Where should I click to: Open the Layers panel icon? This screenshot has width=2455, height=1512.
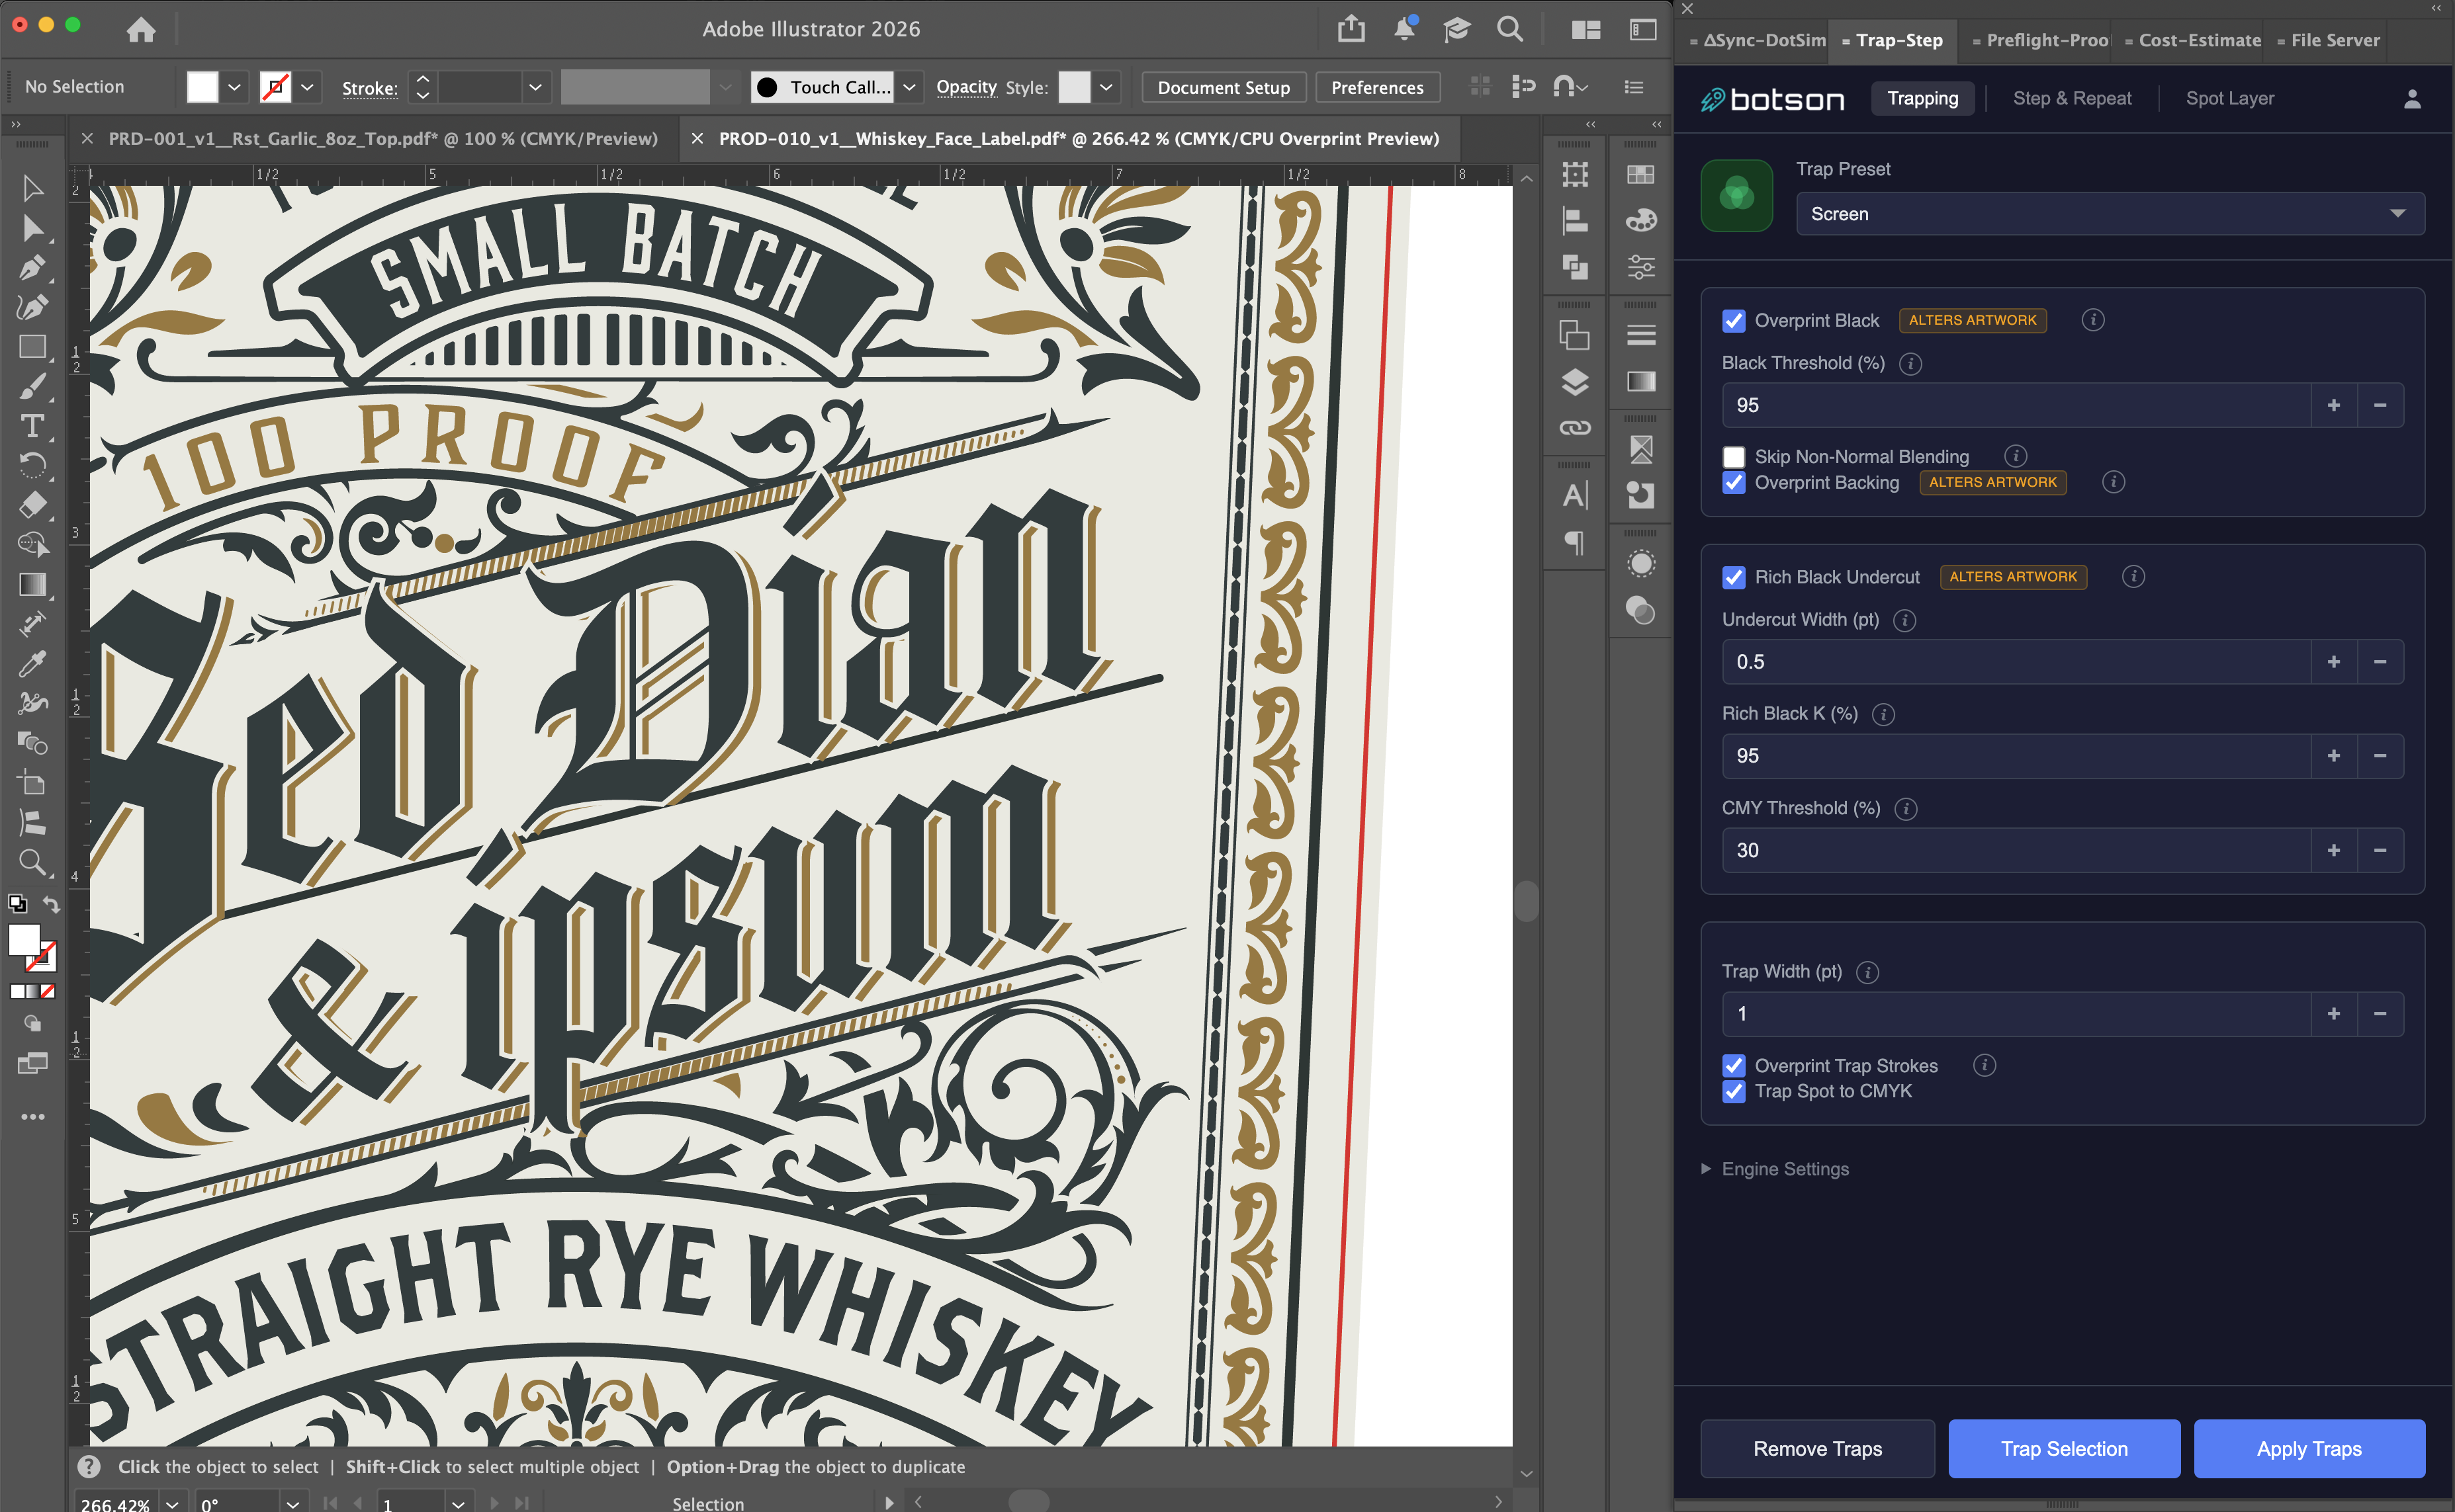1575,382
